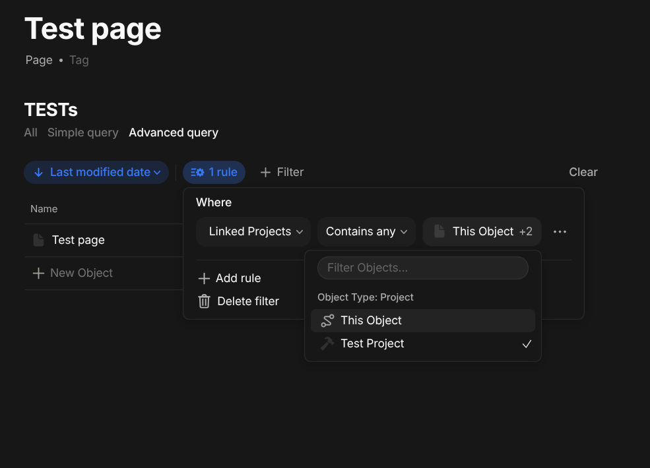Uncheck the Test Project checkmark
This screenshot has width=650, height=468.
[527, 344]
